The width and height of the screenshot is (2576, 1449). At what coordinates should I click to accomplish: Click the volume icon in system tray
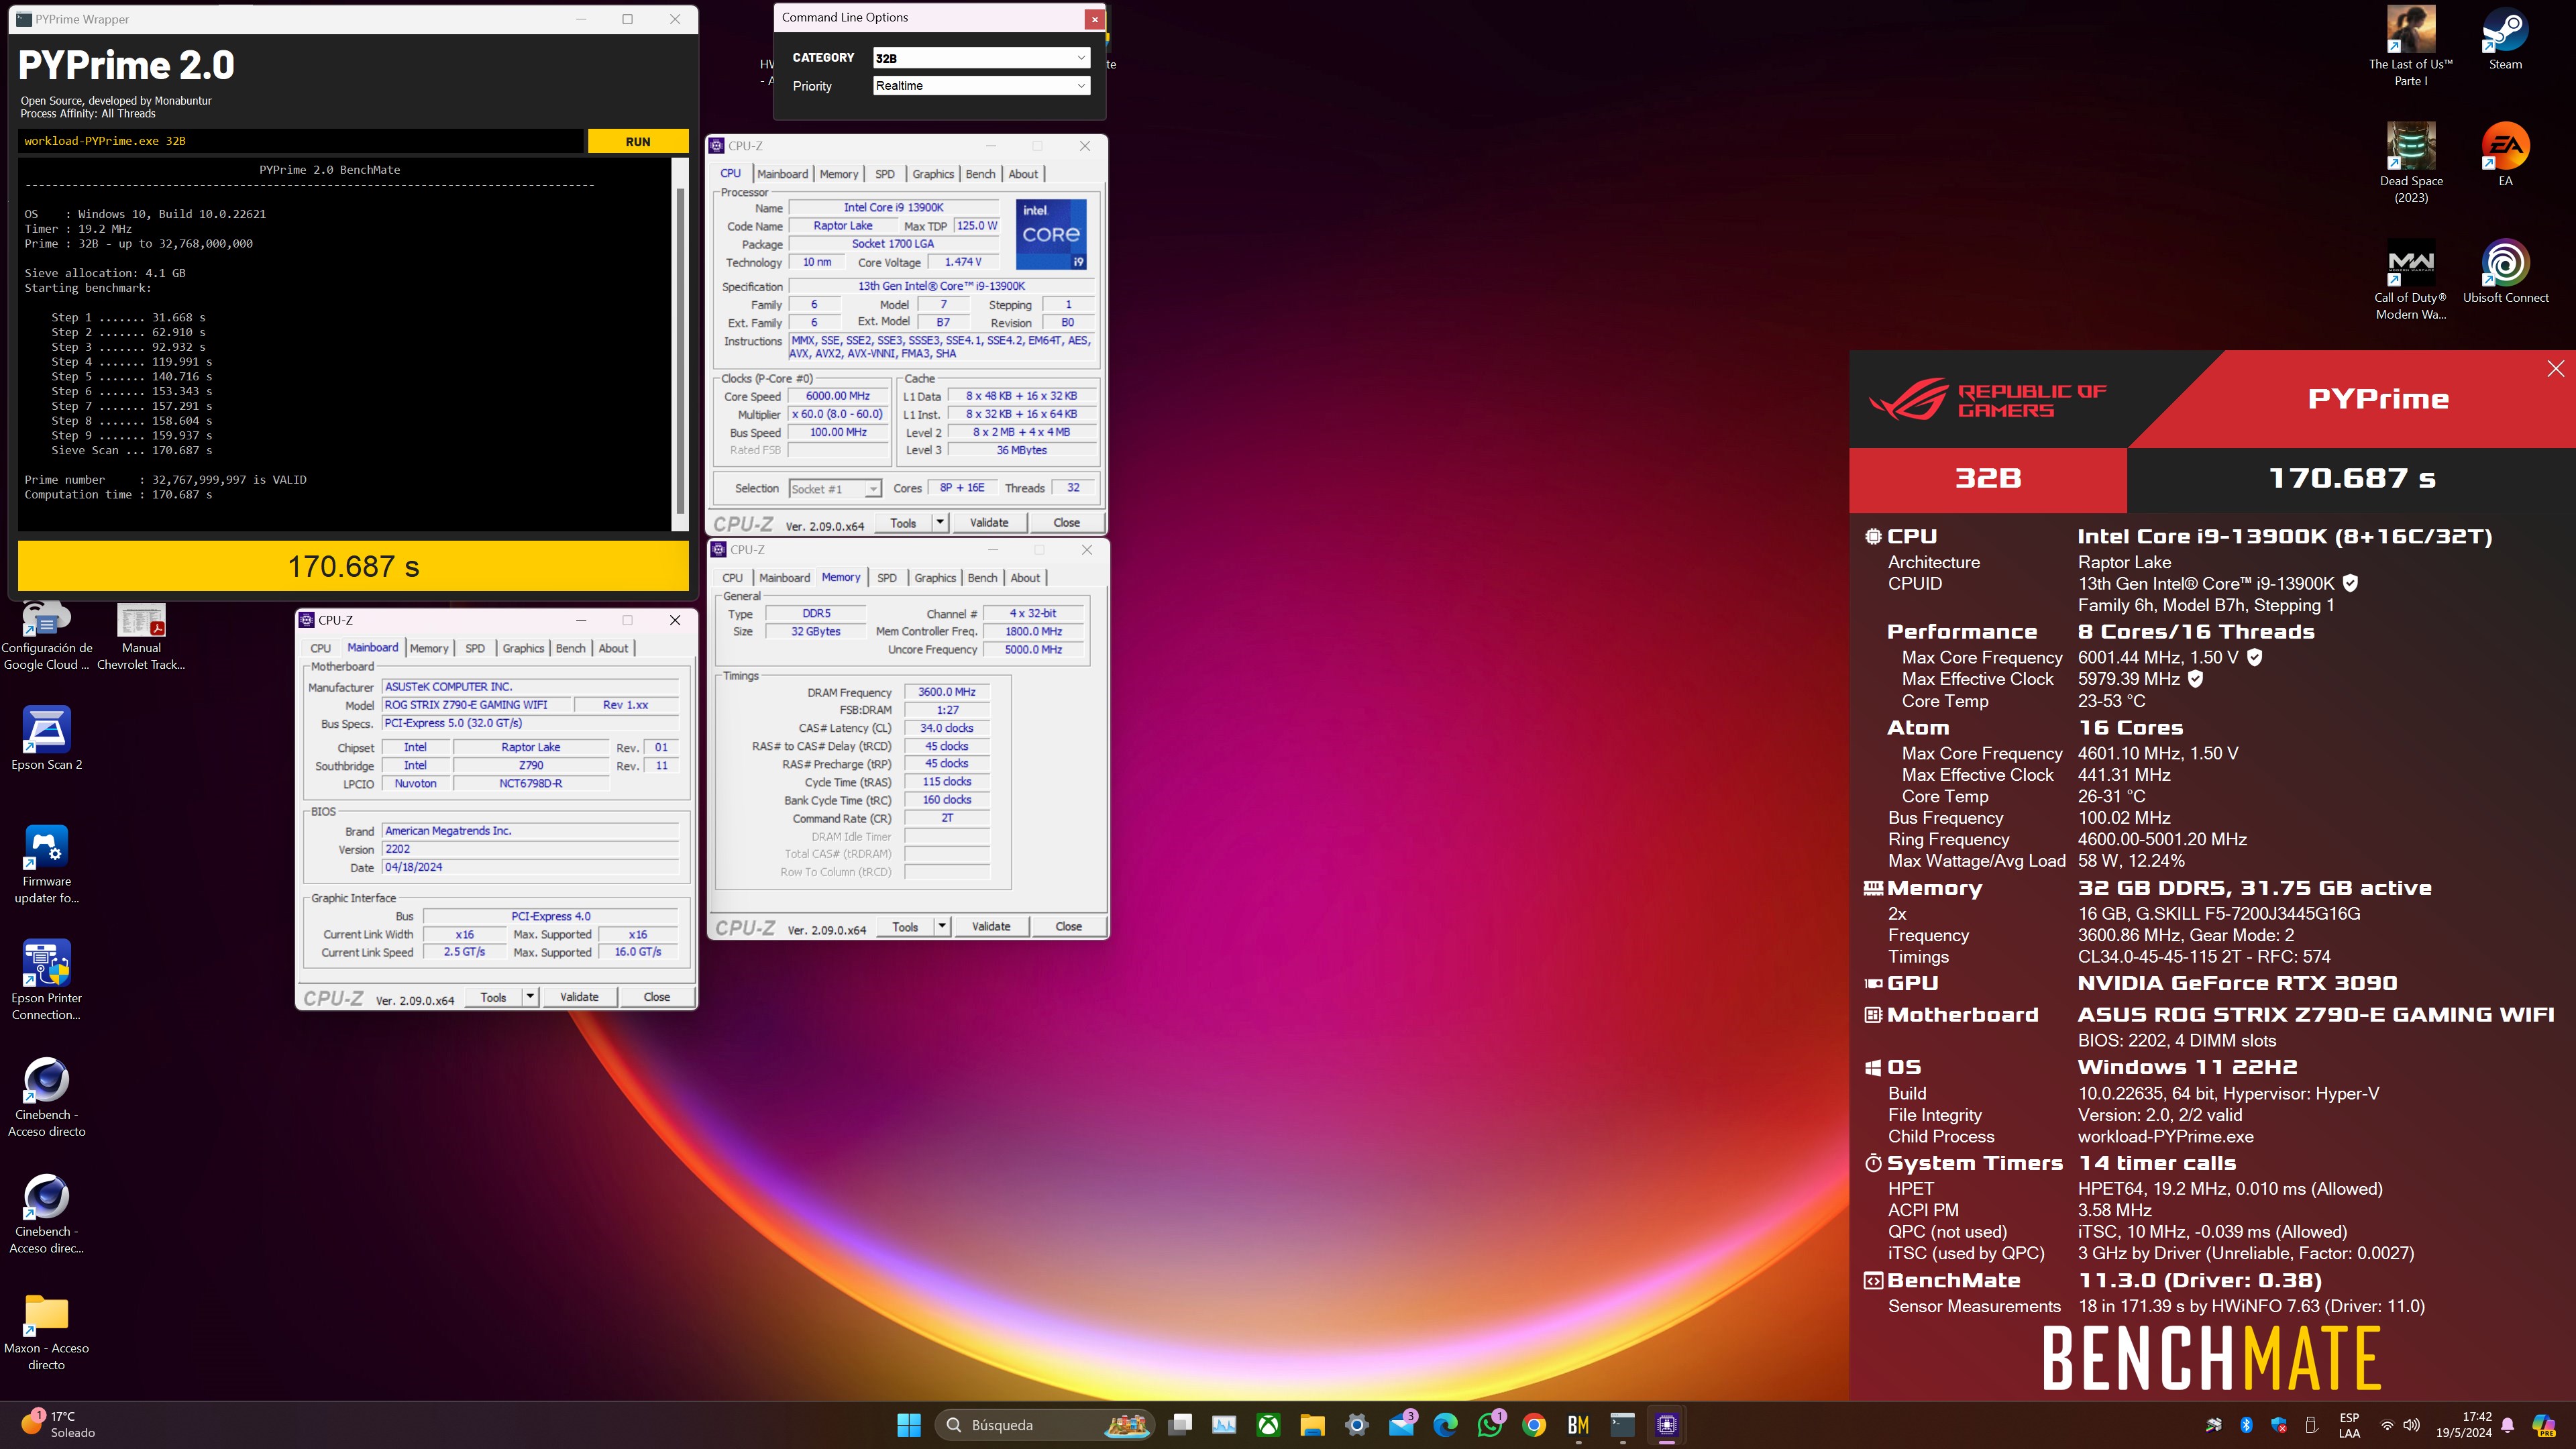pyautogui.click(x=2412, y=1425)
